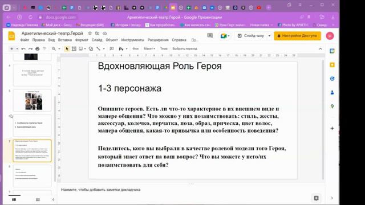Open the Формат menu
Viewport: 365px width, 205px height.
coord(82,40)
